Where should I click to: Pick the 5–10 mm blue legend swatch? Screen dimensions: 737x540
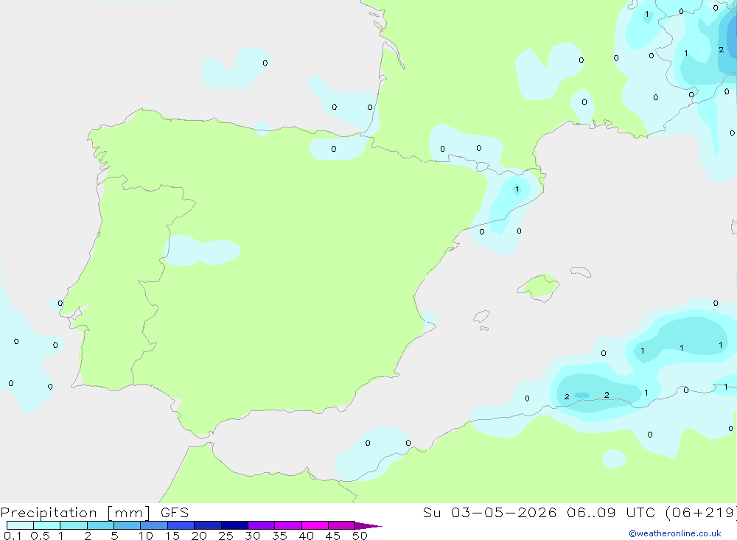(x=128, y=525)
